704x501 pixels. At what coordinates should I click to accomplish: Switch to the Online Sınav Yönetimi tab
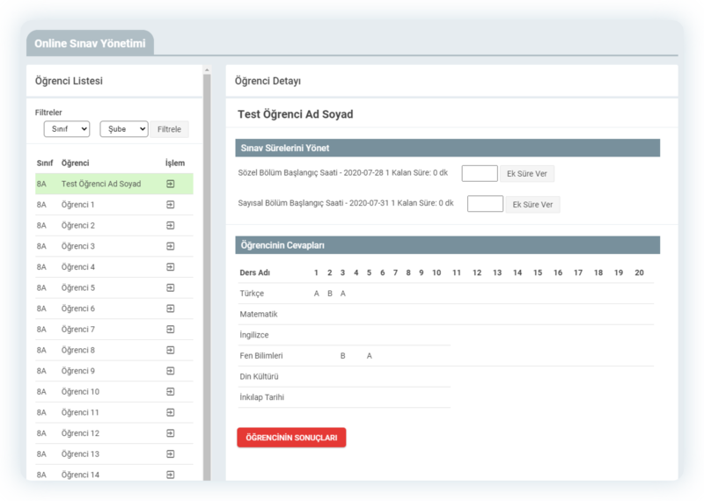(90, 43)
